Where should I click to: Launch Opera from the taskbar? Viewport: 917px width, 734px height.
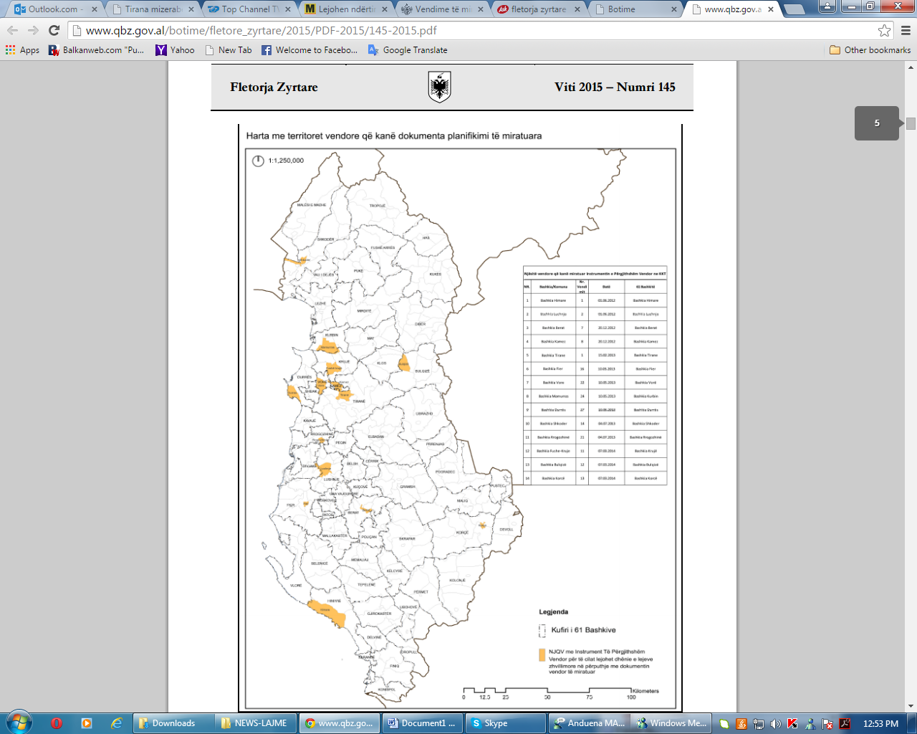click(57, 723)
